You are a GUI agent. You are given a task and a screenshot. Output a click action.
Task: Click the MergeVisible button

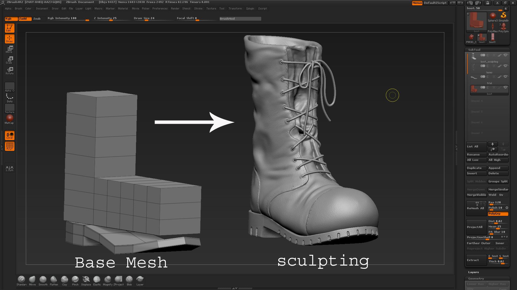(476, 195)
